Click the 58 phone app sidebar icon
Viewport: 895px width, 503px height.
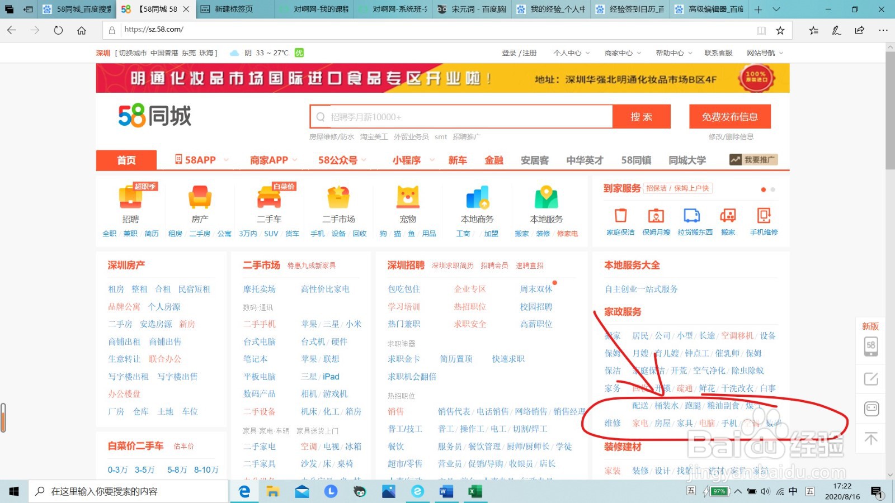click(871, 346)
